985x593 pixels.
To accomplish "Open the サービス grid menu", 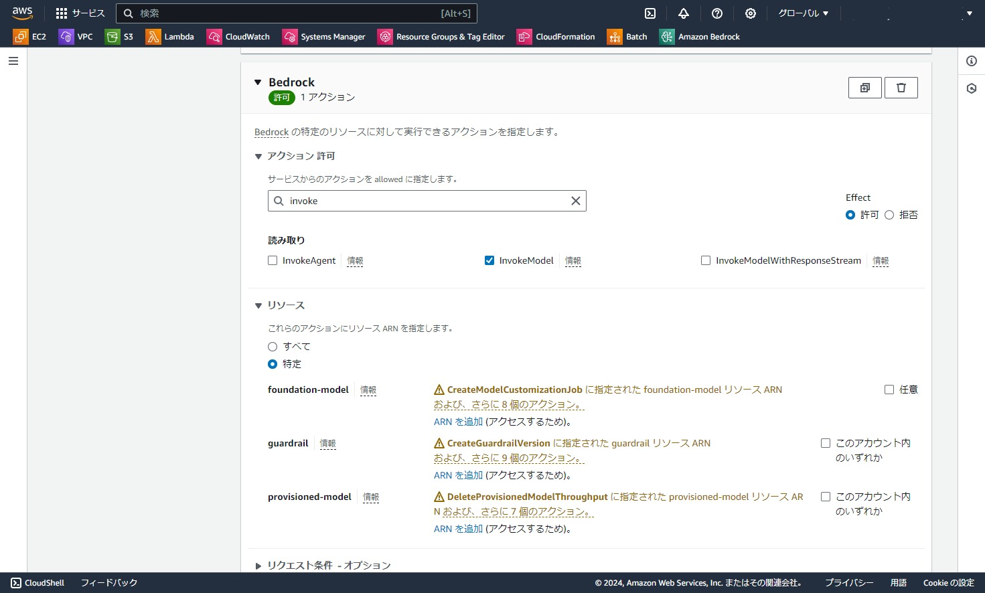I will (80, 13).
